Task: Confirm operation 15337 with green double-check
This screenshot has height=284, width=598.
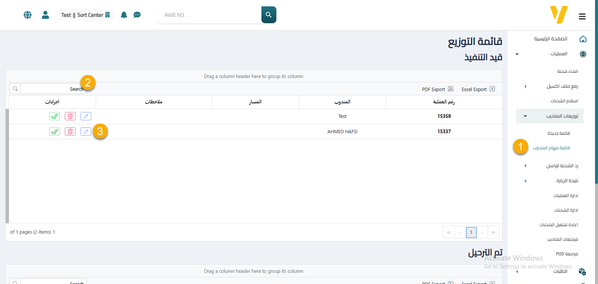Action: (x=55, y=132)
